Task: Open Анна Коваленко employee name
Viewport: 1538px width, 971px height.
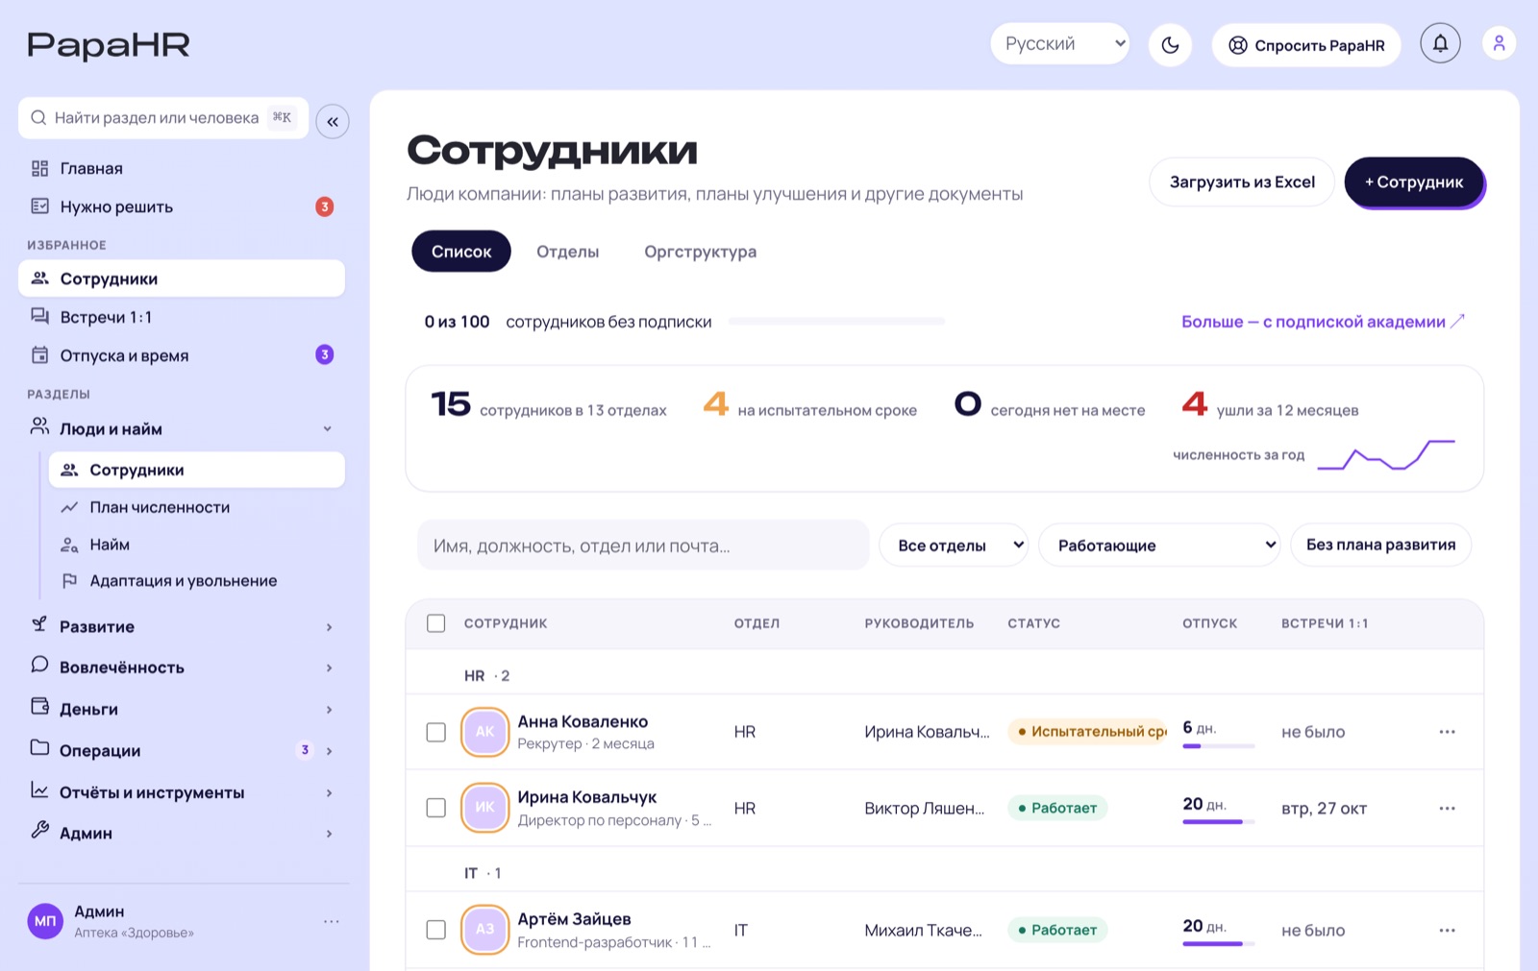Action: (x=583, y=721)
